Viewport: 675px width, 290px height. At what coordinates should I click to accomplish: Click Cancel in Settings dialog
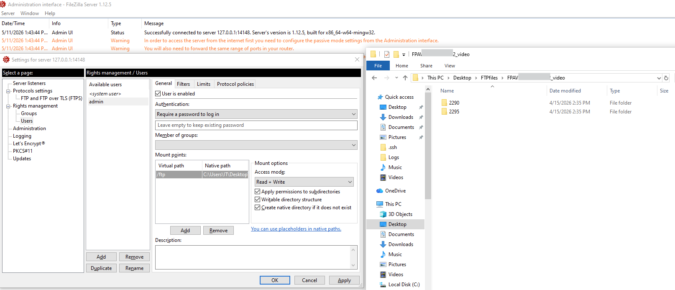(309, 280)
